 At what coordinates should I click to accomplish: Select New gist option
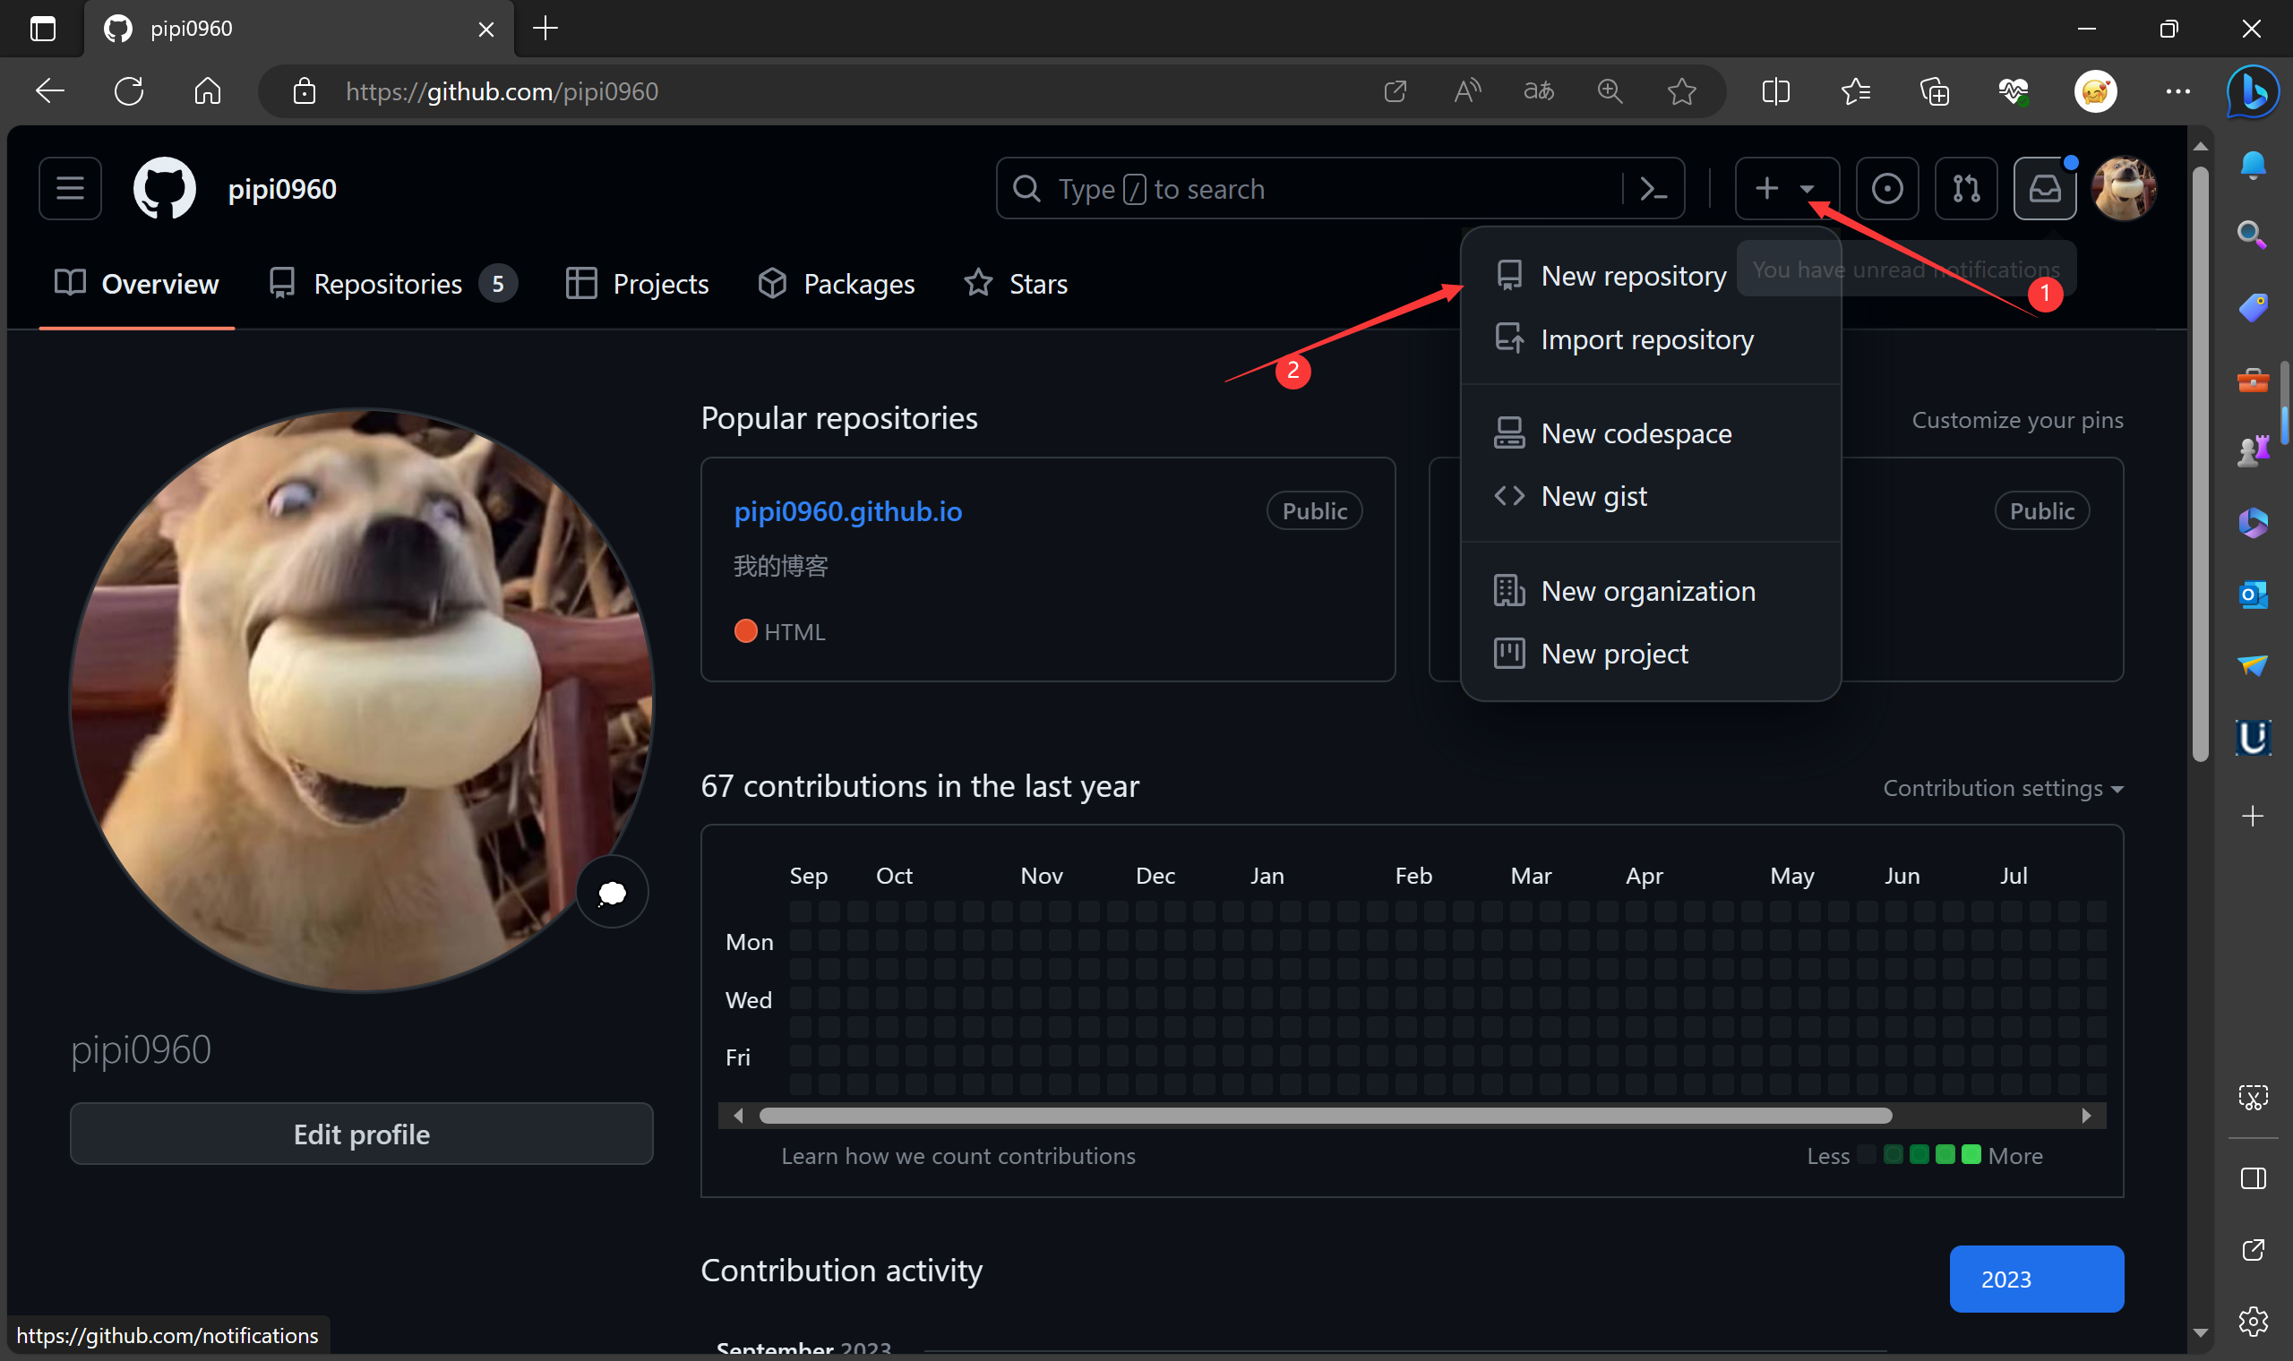pos(1594,496)
